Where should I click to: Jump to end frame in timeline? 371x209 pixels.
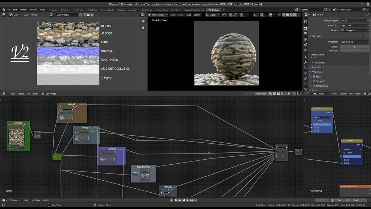pyautogui.click(x=195, y=200)
